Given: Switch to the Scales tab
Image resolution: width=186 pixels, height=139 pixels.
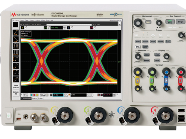Looking at the screenshot, I should pos(40,99).
